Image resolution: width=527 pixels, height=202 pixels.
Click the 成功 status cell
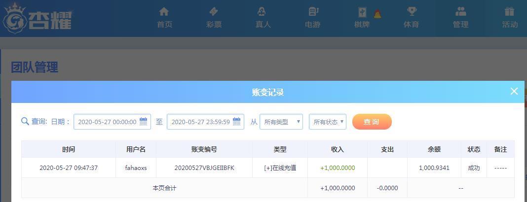[474, 168]
